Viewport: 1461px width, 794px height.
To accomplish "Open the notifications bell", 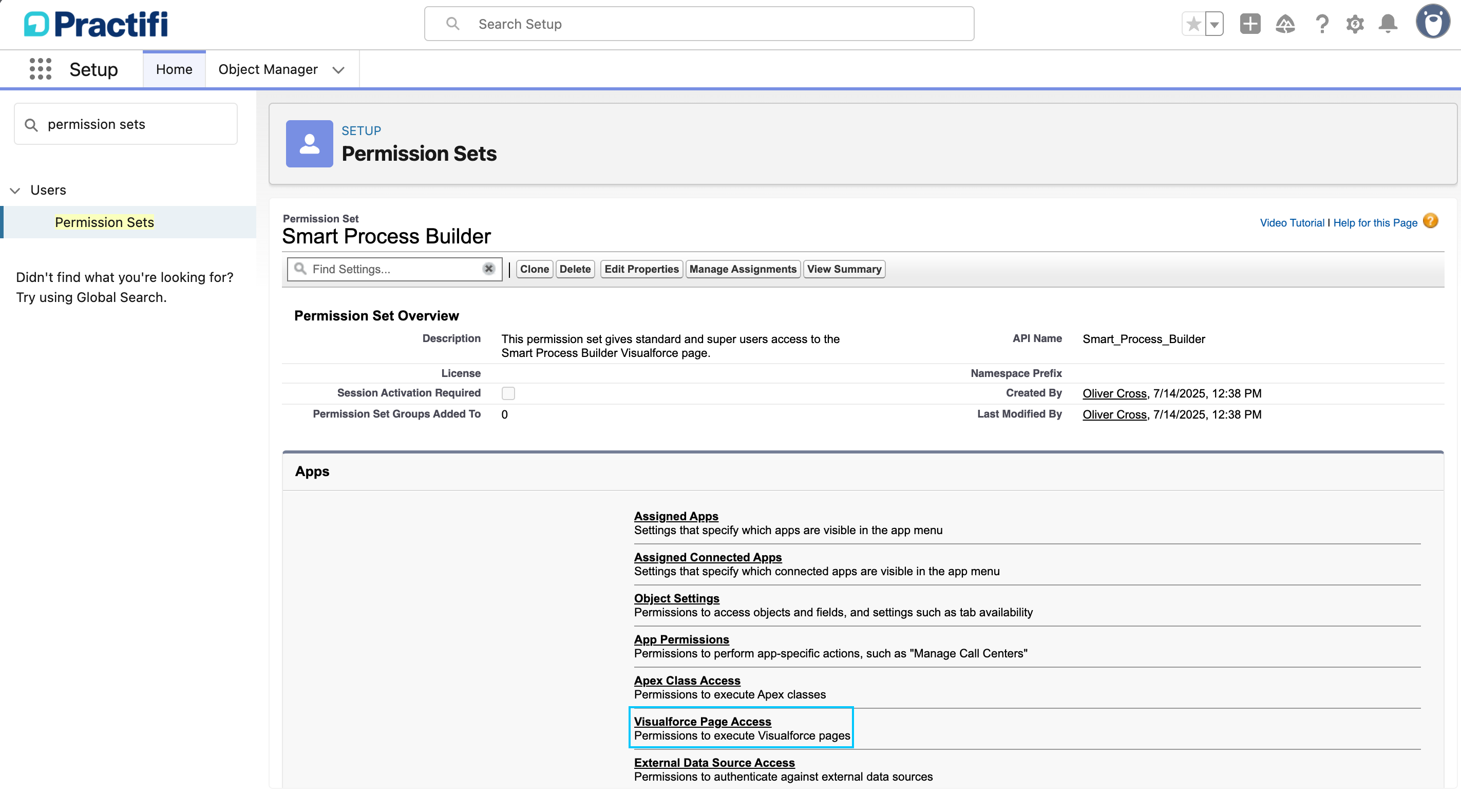I will pyautogui.click(x=1388, y=24).
